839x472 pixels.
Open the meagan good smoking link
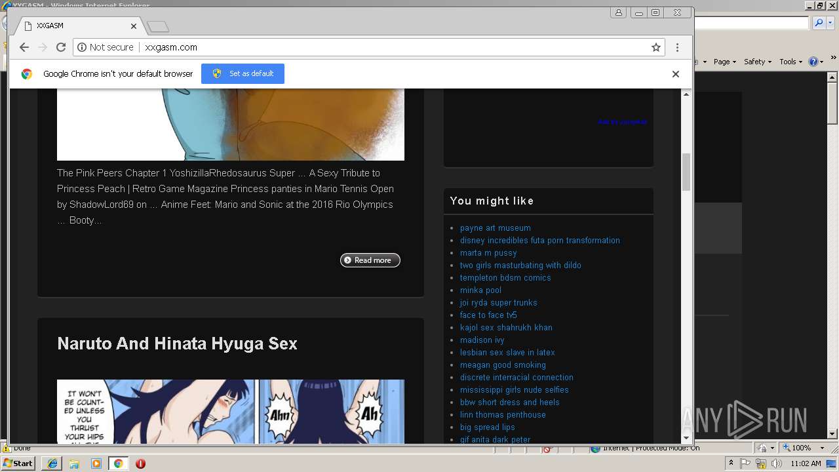[503, 365]
